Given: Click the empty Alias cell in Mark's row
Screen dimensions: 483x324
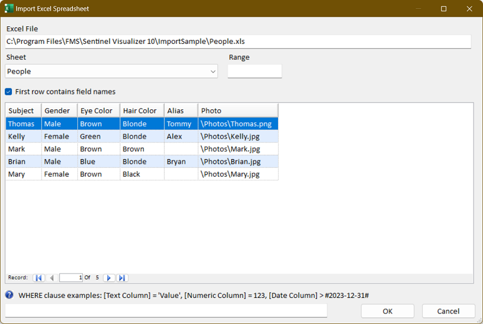Looking at the screenshot, I should [x=181, y=149].
